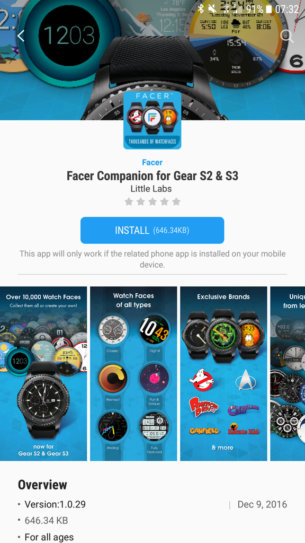Tap the Wi-Fi status icon
Image resolution: width=305 pixels, height=543 pixels.
tap(226, 9)
